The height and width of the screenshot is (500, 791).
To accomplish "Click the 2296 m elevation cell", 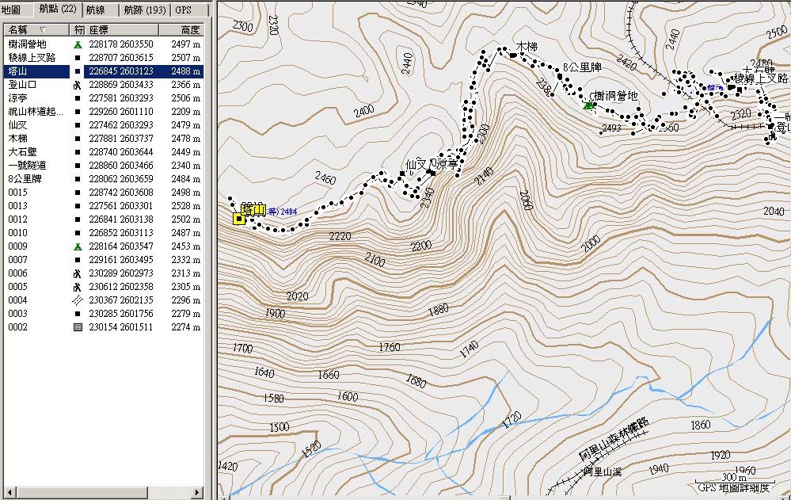I will [185, 300].
